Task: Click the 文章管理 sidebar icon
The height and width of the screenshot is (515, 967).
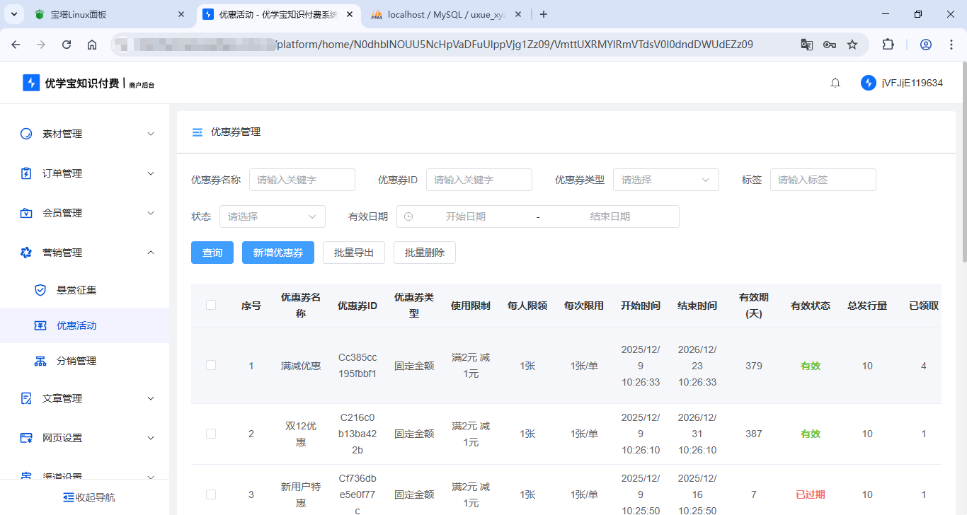Action: point(26,398)
